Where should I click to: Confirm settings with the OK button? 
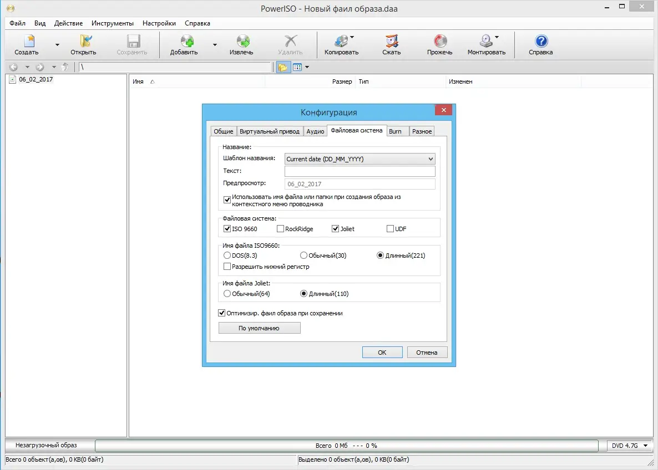tap(382, 352)
